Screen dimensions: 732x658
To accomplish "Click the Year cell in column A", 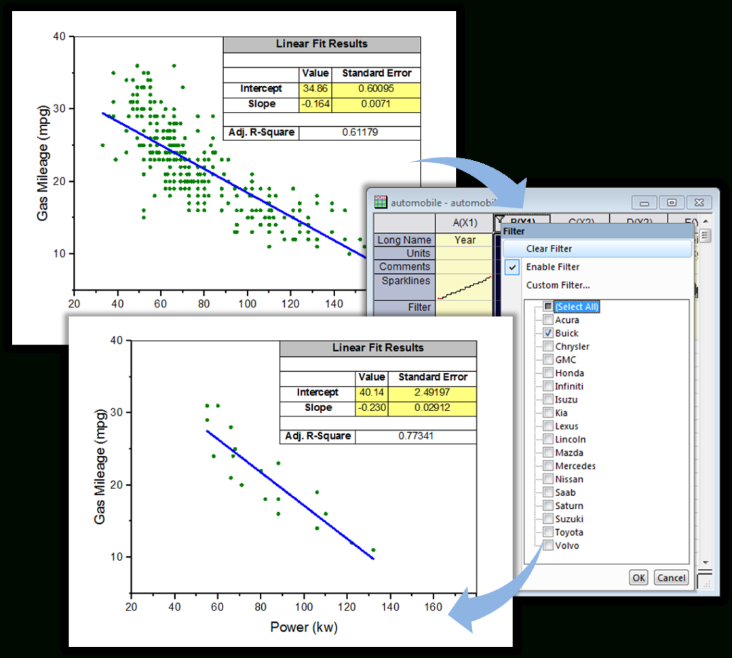I will tap(464, 239).
